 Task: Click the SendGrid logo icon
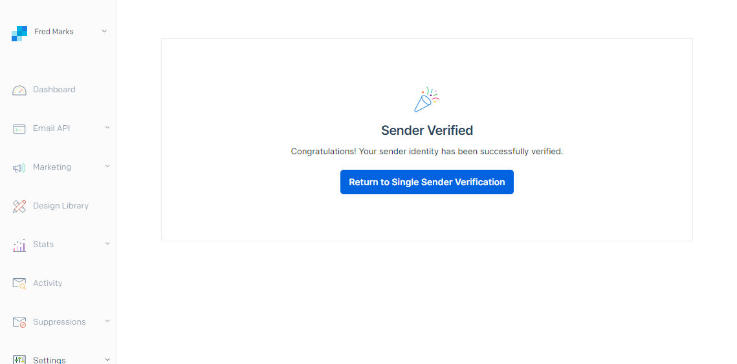(x=19, y=34)
